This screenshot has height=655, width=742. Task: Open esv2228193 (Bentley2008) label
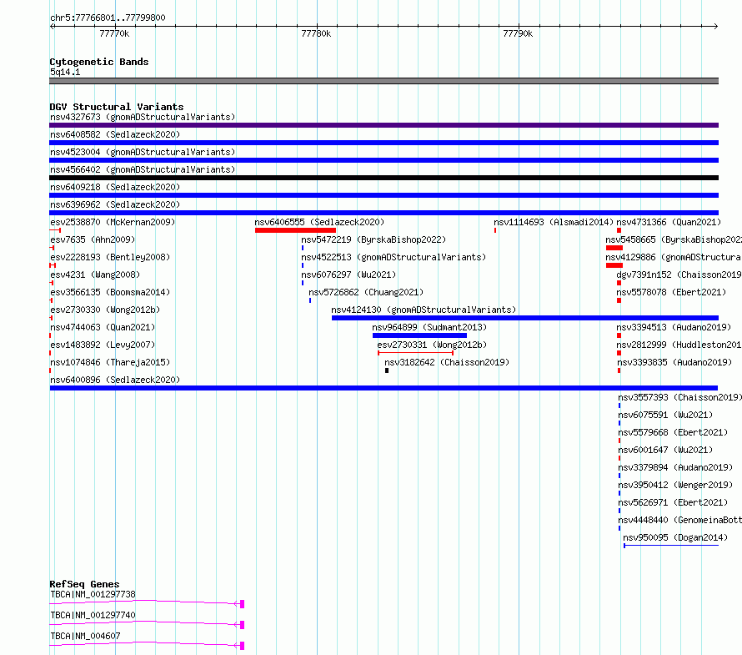[x=110, y=257]
